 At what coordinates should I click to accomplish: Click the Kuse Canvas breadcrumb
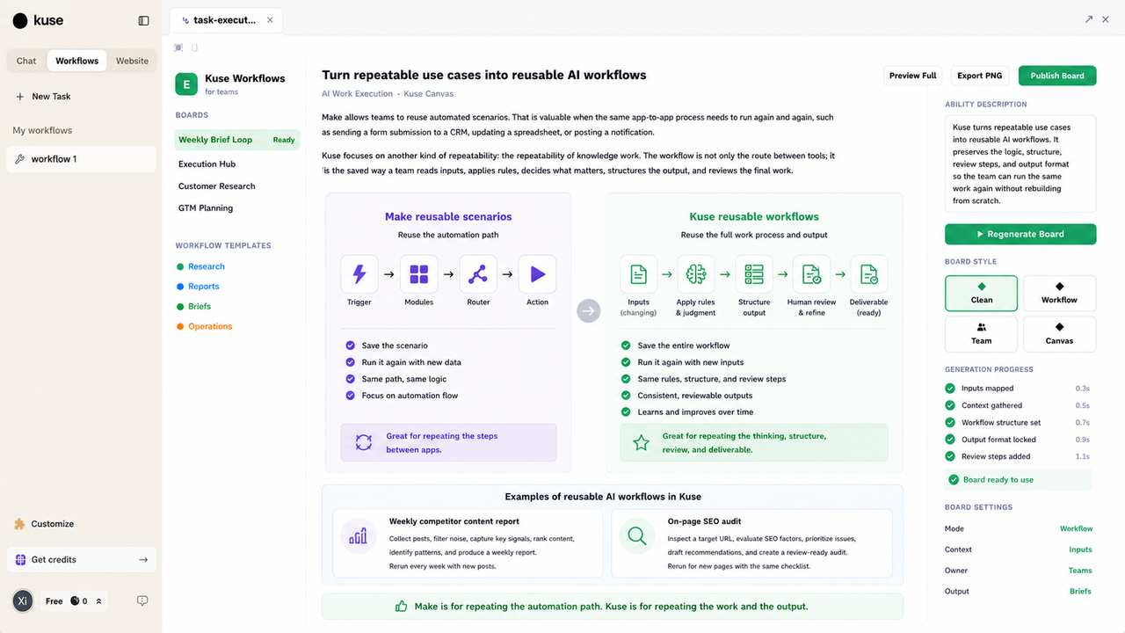(429, 93)
